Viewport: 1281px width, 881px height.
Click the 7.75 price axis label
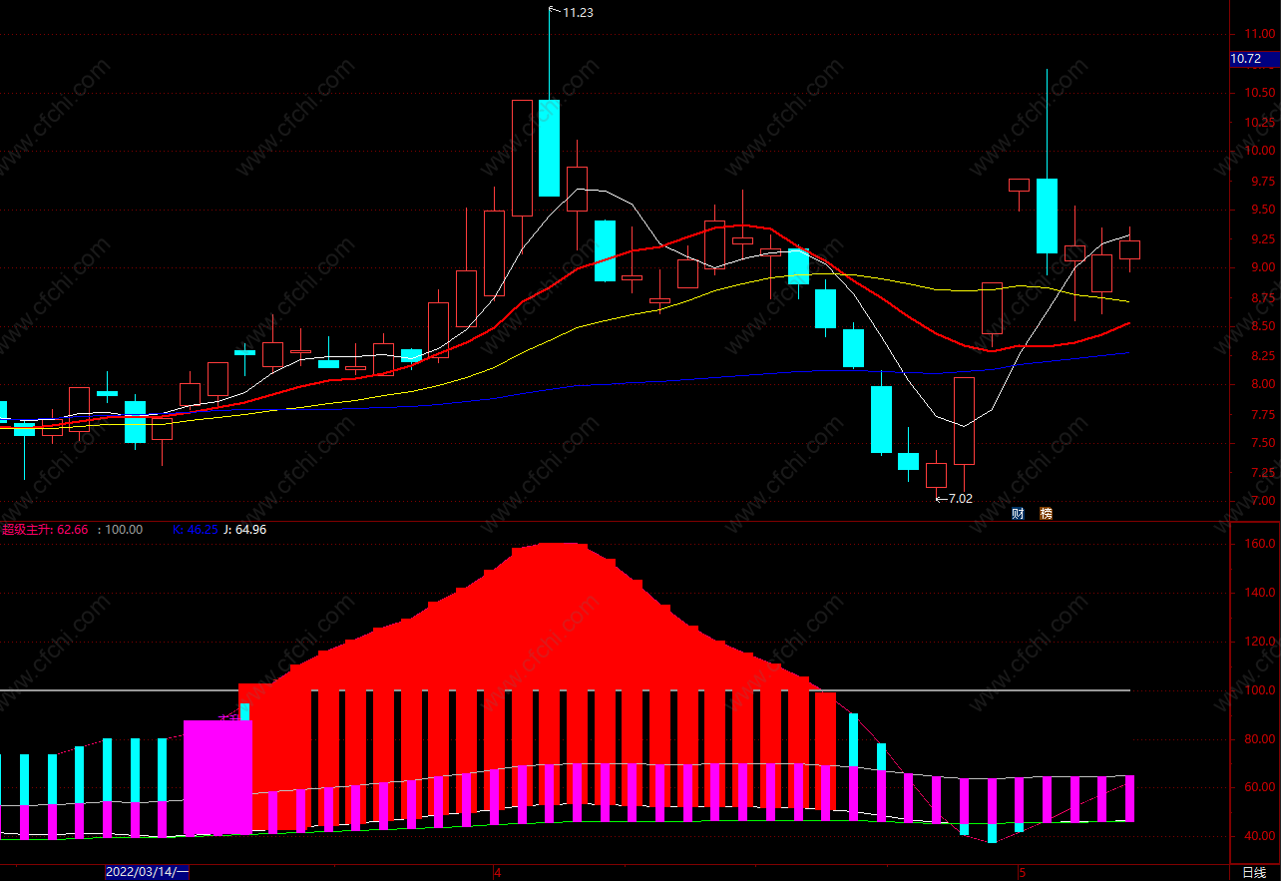tap(1264, 415)
